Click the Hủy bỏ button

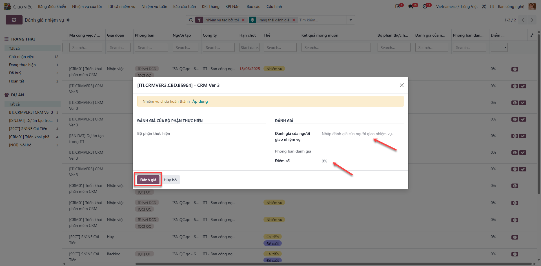[170, 180]
